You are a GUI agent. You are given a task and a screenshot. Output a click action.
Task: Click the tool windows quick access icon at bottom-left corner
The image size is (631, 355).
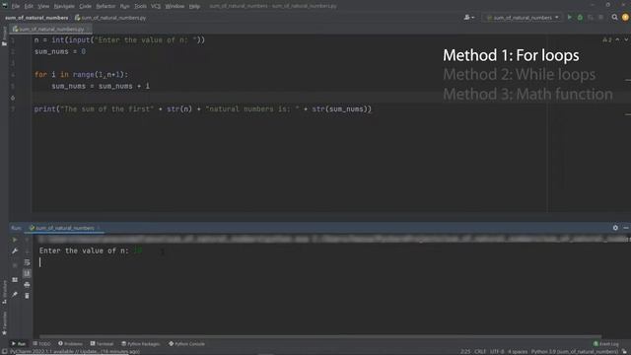[x=4, y=351]
